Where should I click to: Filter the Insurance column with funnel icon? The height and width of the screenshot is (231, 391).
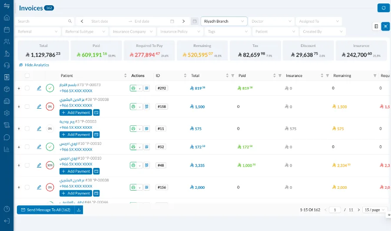click(x=328, y=76)
